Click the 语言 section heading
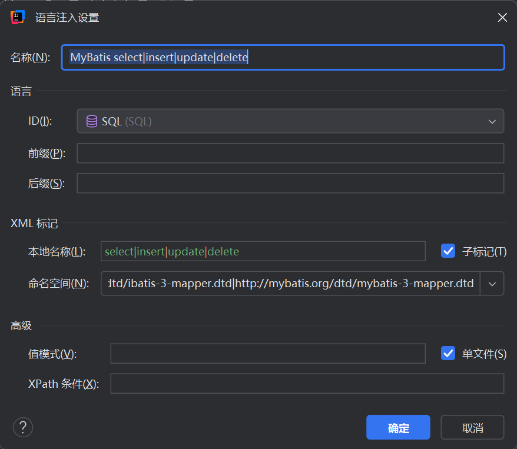This screenshot has width=517, height=449. [21, 91]
